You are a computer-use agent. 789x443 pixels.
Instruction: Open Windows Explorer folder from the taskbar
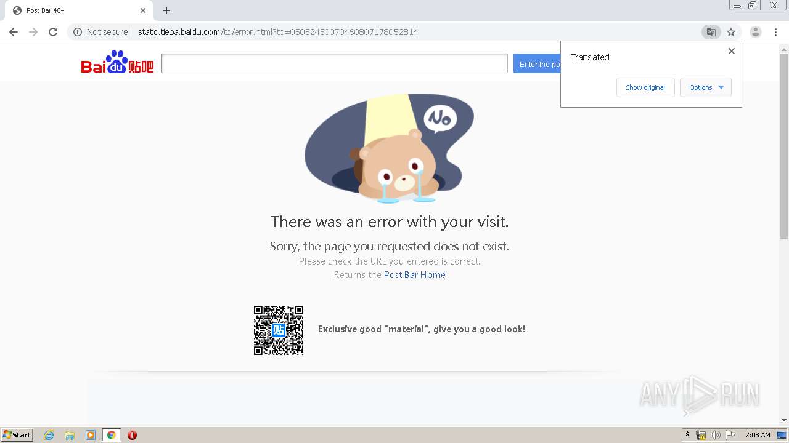tap(70, 435)
